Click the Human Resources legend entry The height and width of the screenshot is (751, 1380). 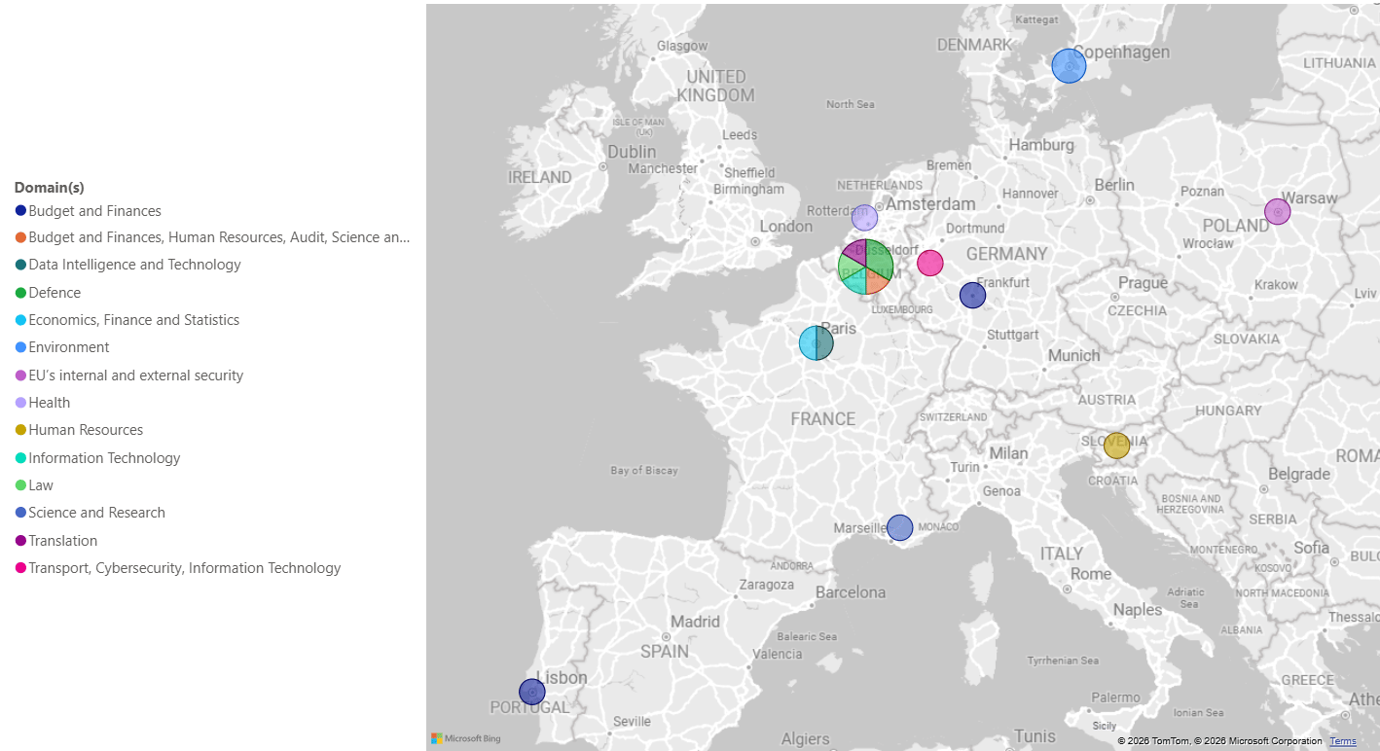(x=79, y=430)
